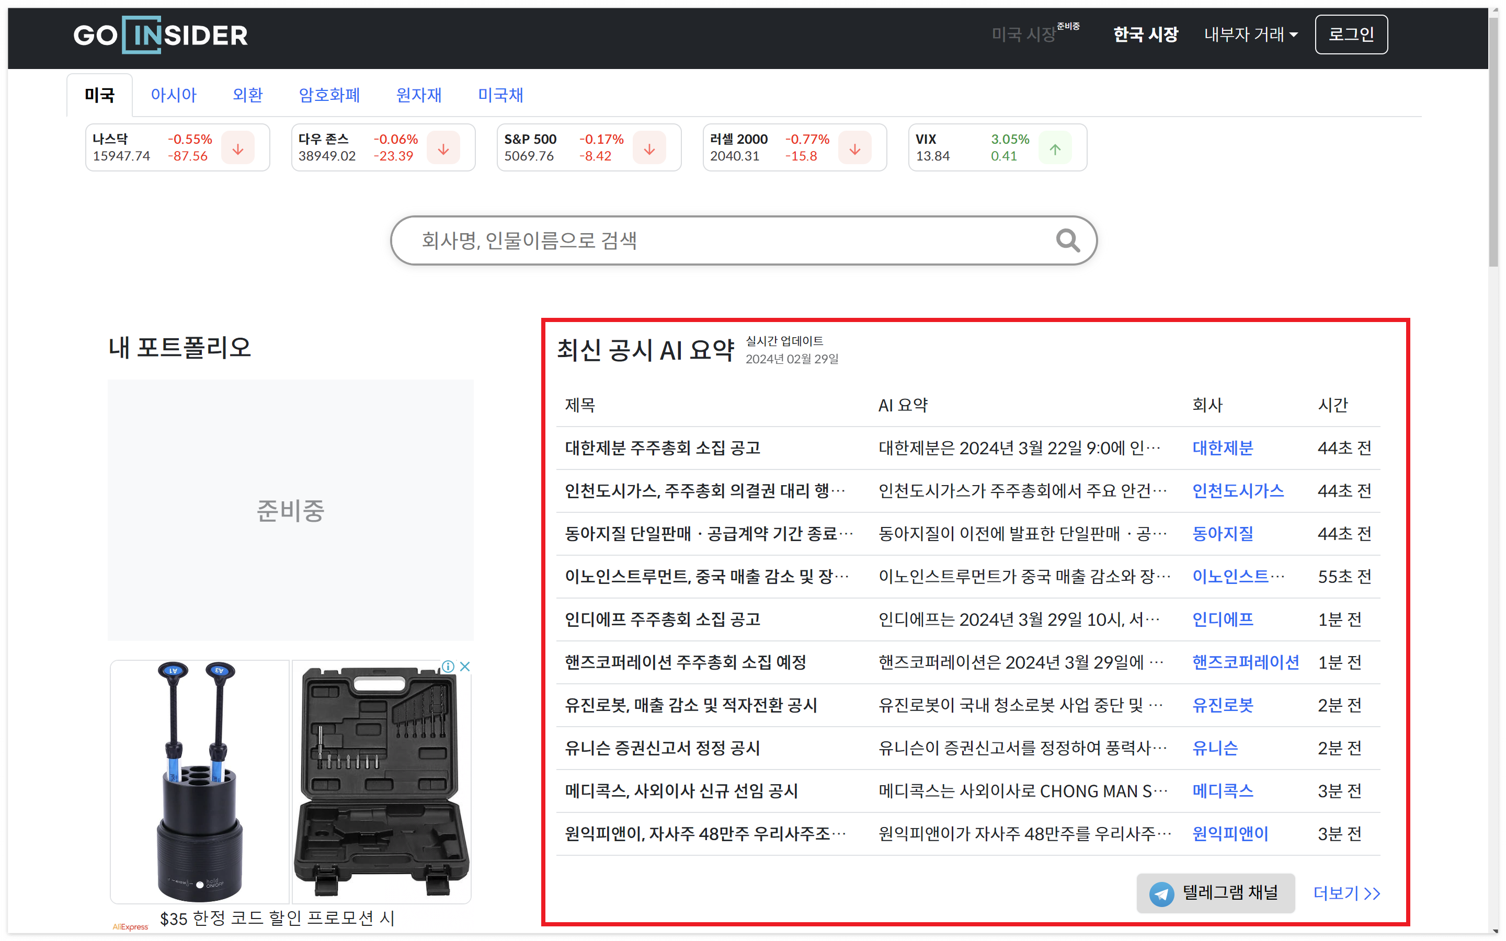Open the 원익피앤이 company link
The height and width of the screenshot is (941, 1506).
coord(1230,834)
